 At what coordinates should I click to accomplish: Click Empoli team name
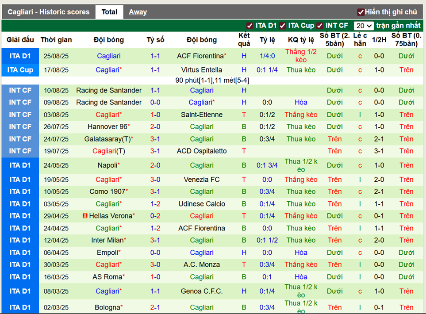click(107, 253)
